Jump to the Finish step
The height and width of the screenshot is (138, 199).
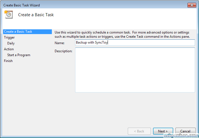coord(8,61)
